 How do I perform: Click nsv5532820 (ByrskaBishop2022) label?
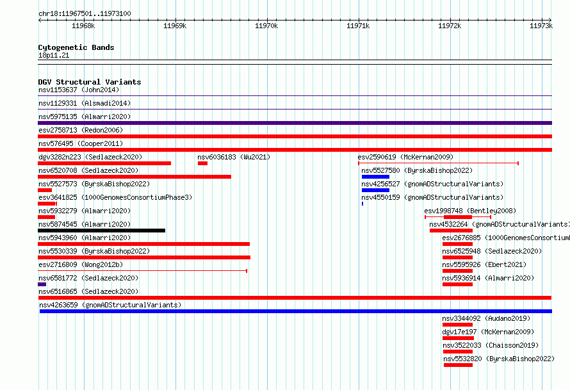(x=499, y=359)
